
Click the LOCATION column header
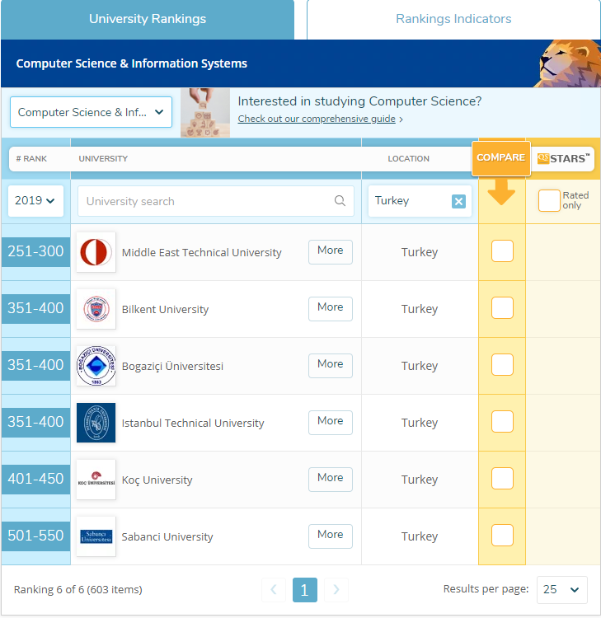click(x=408, y=158)
